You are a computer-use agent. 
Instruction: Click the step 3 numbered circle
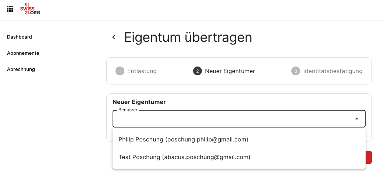(296, 71)
